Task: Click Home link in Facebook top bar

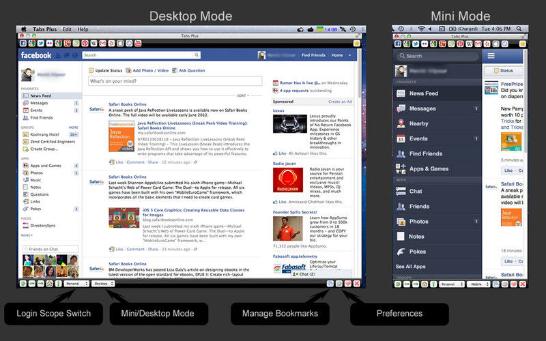Action: coord(336,55)
